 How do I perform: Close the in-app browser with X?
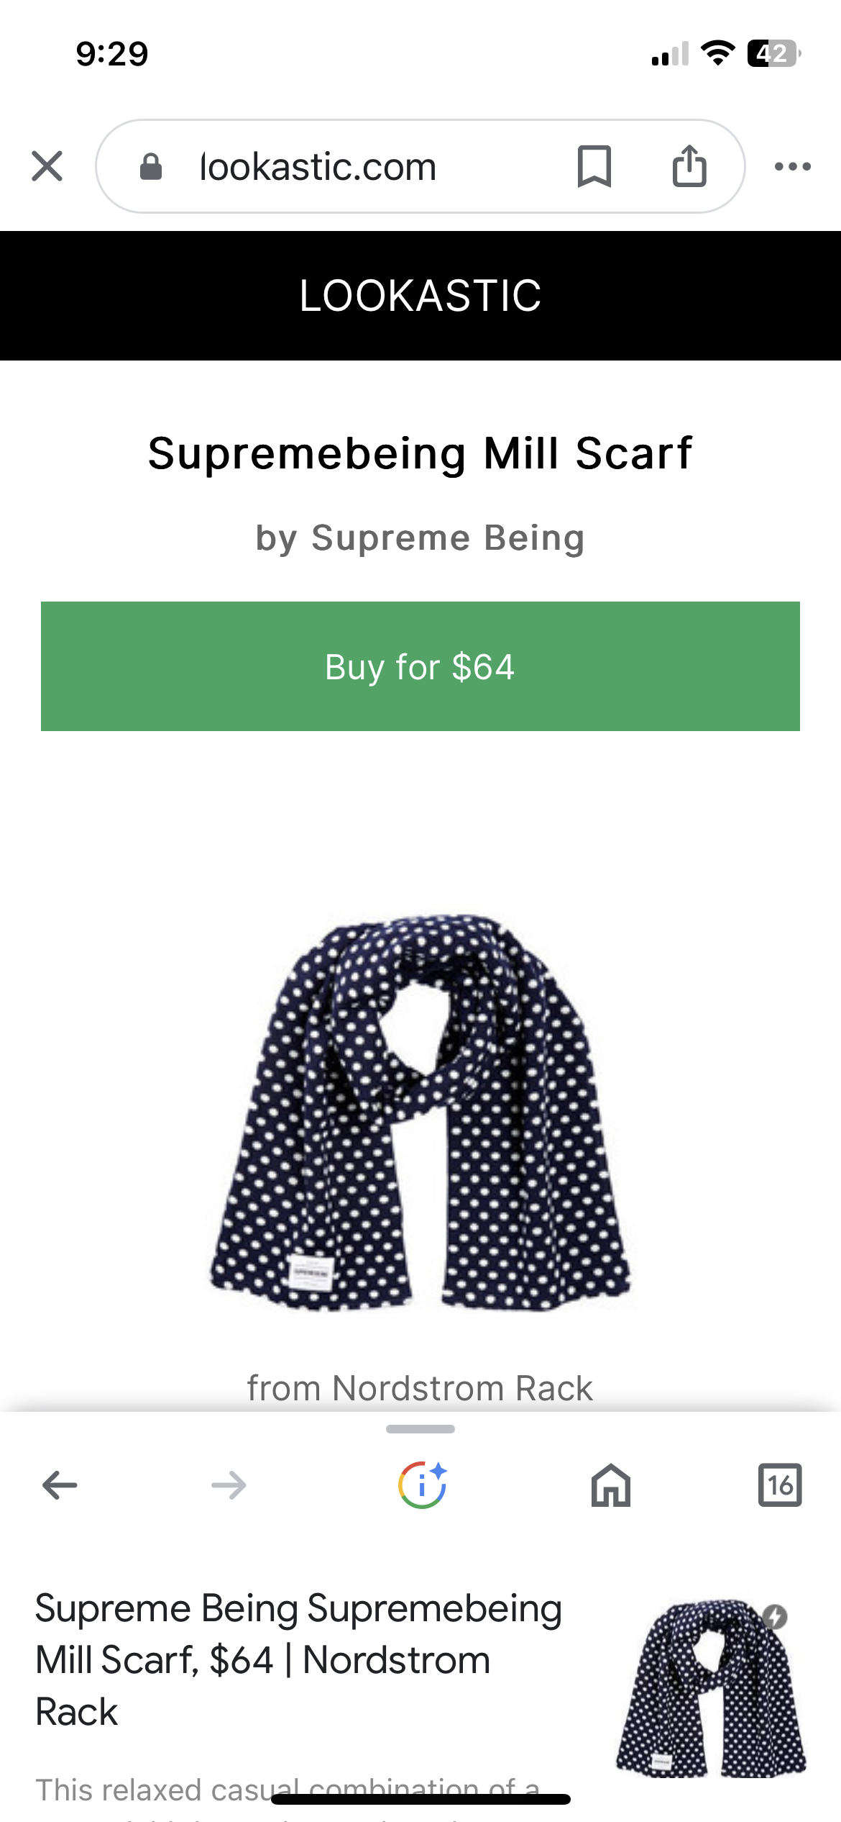click(47, 166)
